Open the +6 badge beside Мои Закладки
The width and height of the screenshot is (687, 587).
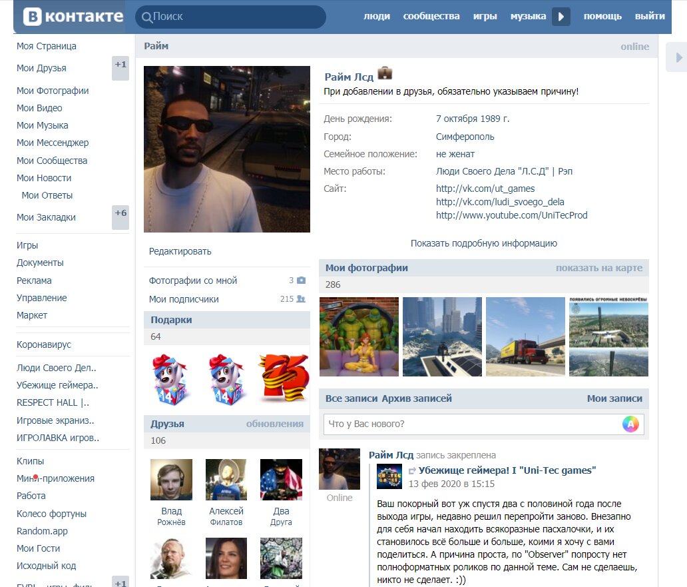120,217
